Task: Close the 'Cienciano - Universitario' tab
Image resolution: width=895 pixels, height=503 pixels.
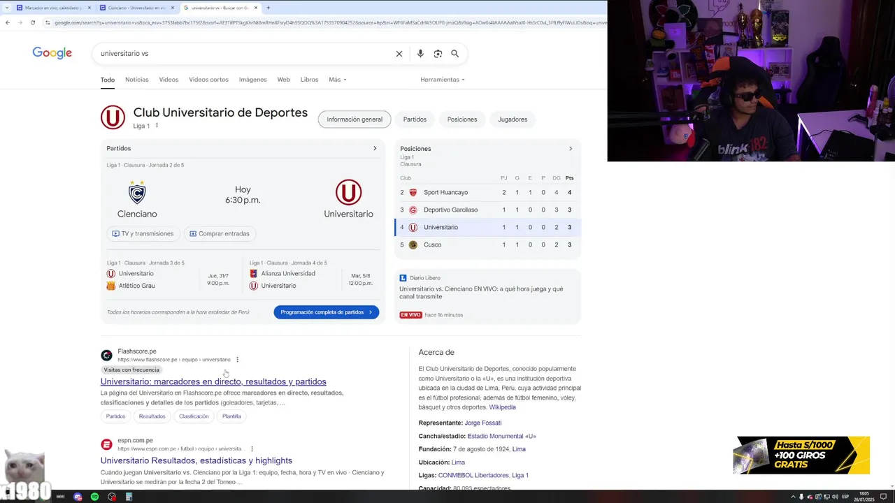Action: (x=173, y=8)
